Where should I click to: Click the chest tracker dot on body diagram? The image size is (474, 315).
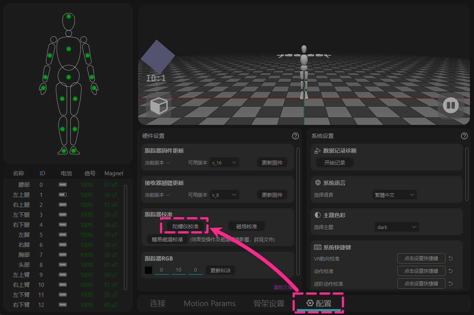69,49
